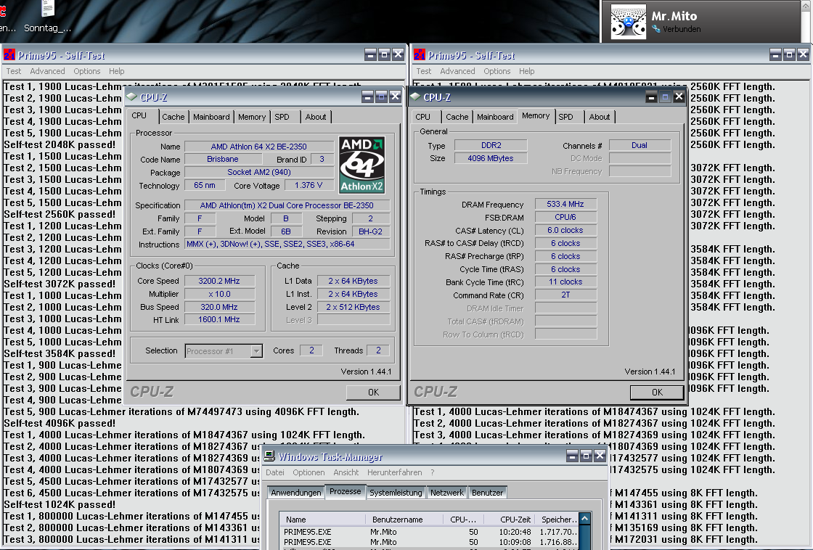813x550 pixels.
Task: Minimize the left CPU-Z window
Action: tap(367, 97)
